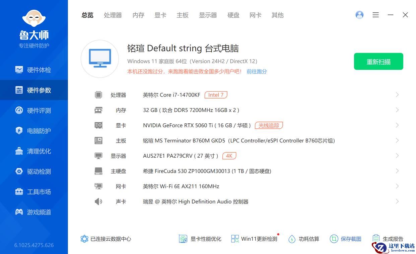The height and width of the screenshot is (254, 416).
Task: Expand the 声卡 row chevron
Action: coord(397,202)
